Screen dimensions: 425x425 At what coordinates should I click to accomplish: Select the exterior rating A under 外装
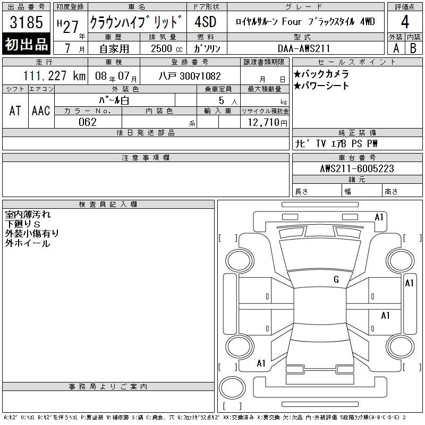coord(396,48)
